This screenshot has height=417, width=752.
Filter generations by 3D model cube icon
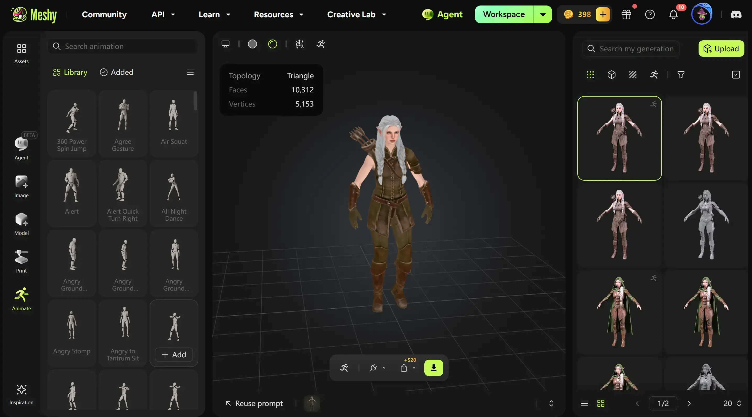611,75
